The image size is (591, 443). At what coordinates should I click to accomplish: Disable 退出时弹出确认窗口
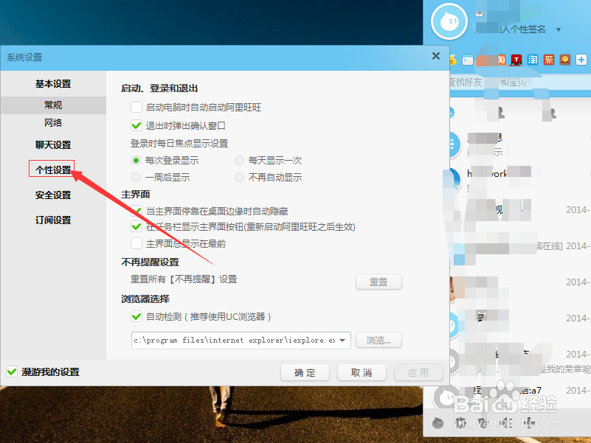tap(136, 125)
